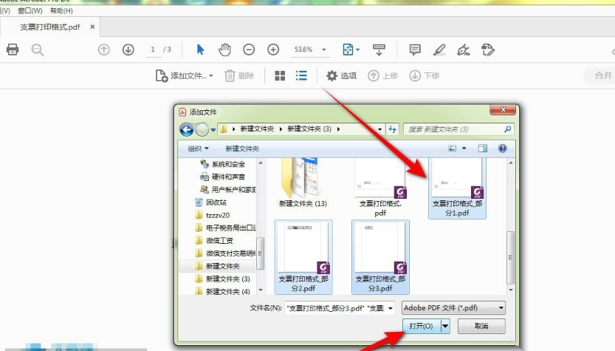Click the file name (文件名) field
Viewport: 615px width, 351px height.
pyautogui.click(x=340, y=308)
